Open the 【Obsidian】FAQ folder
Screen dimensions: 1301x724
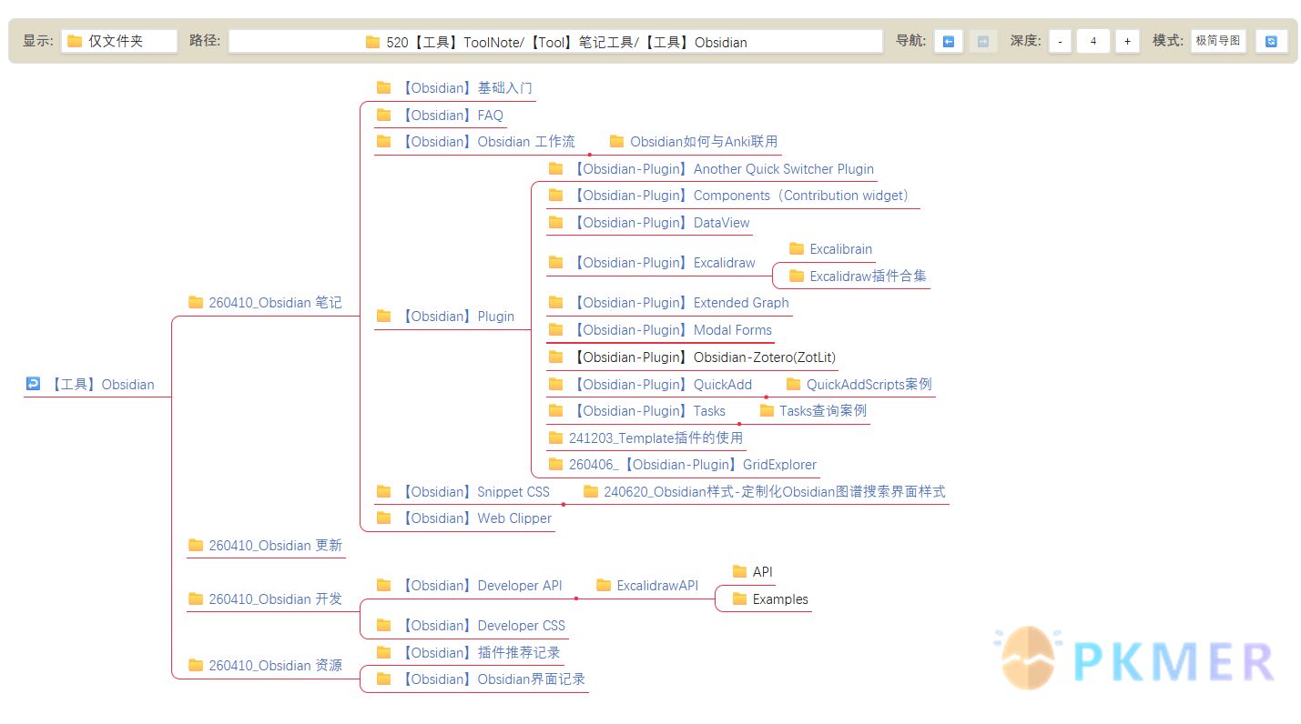452,116
